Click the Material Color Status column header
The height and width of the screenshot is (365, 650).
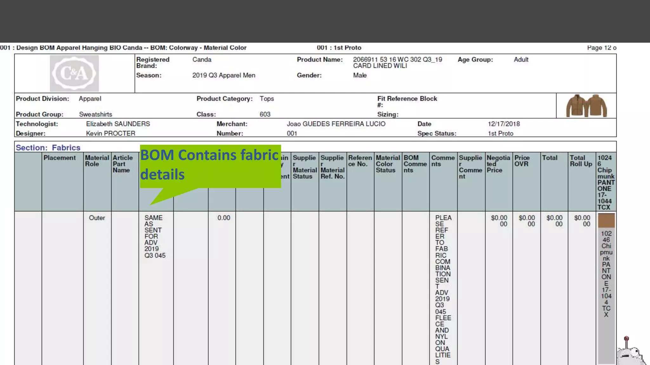pyautogui.click(x=388, y=164)
